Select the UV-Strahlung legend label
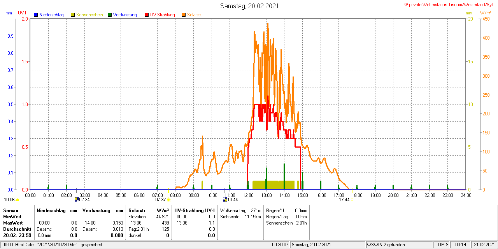 [163, 15]
